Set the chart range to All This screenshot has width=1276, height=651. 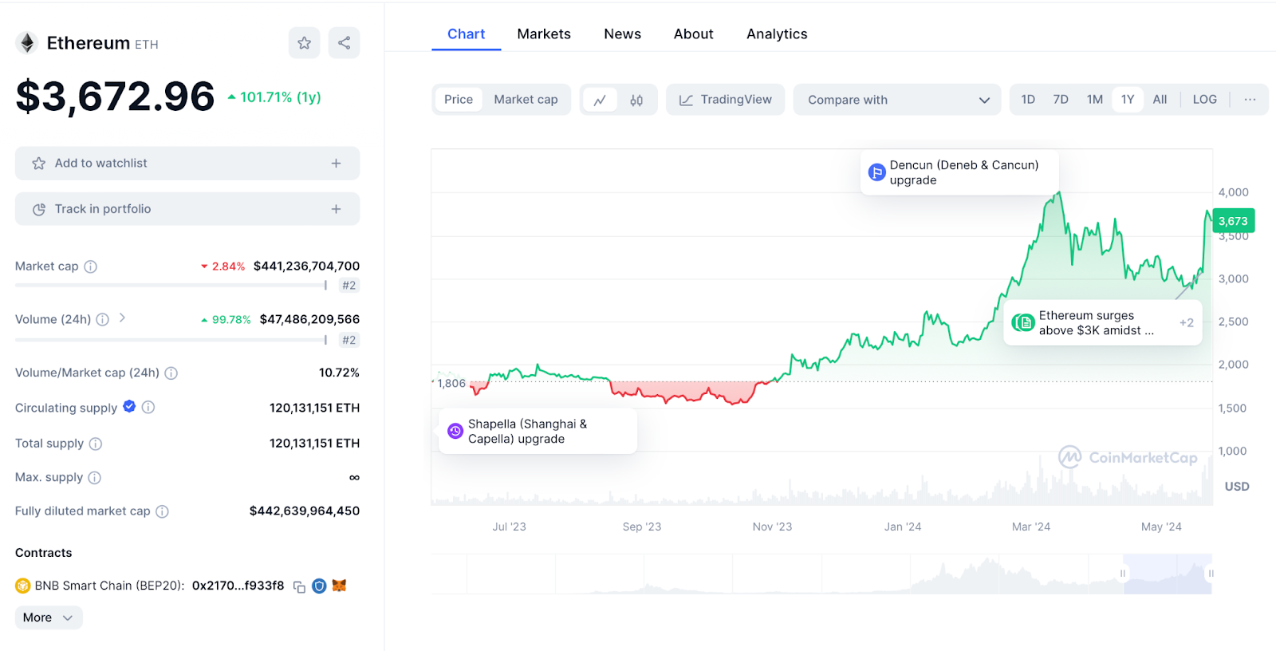1160,100
